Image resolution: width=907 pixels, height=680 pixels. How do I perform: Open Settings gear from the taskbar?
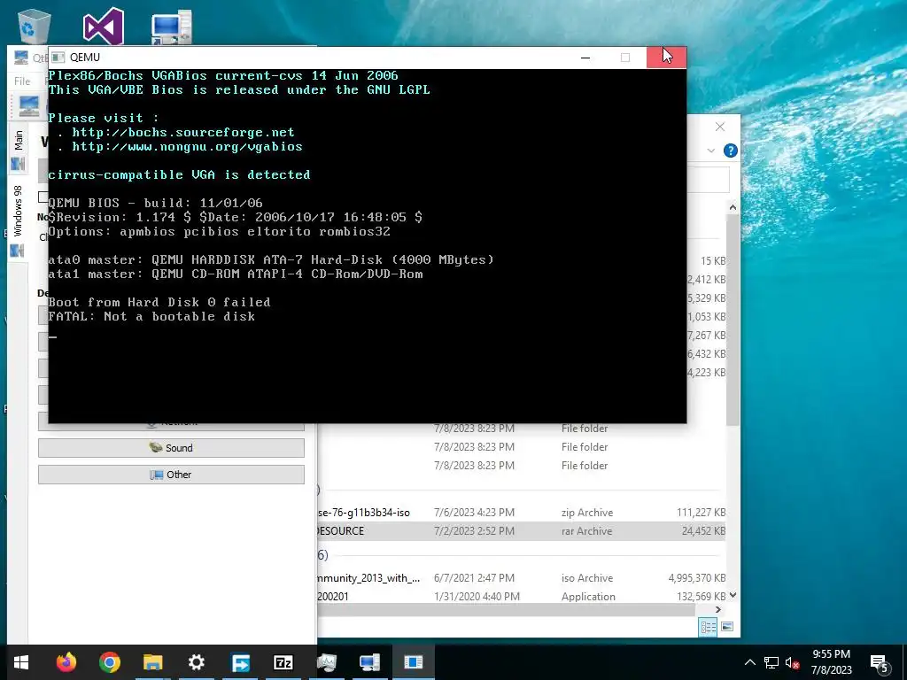196,662
